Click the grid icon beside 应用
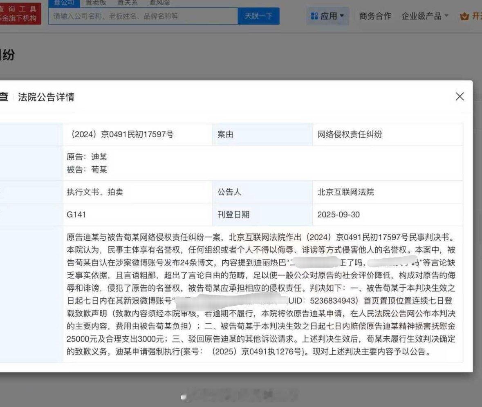 (x=314, y=16)
